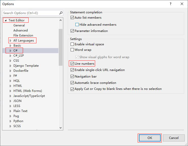
Task: Select the Dockerfile tree item
Action: pos(21,71)
